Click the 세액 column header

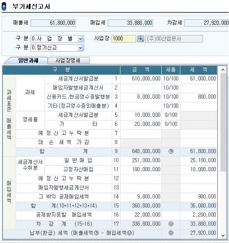[x=198, y=70]
